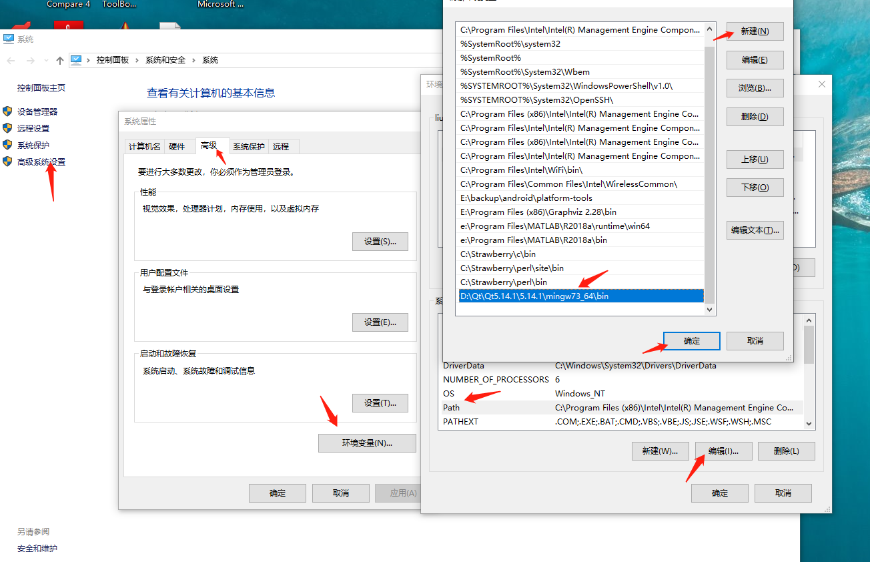Click the 浏览(B) button

tap(755, 87)
